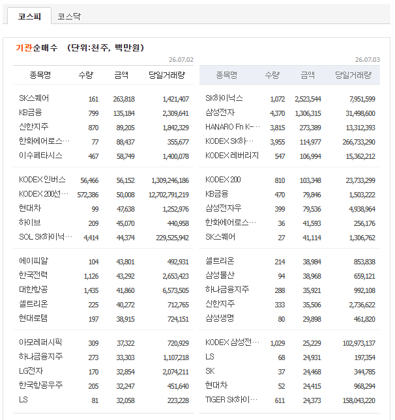
Task: Click the 266,733,290 volume for KODEX SK하
Action: (x=358, y=142)
